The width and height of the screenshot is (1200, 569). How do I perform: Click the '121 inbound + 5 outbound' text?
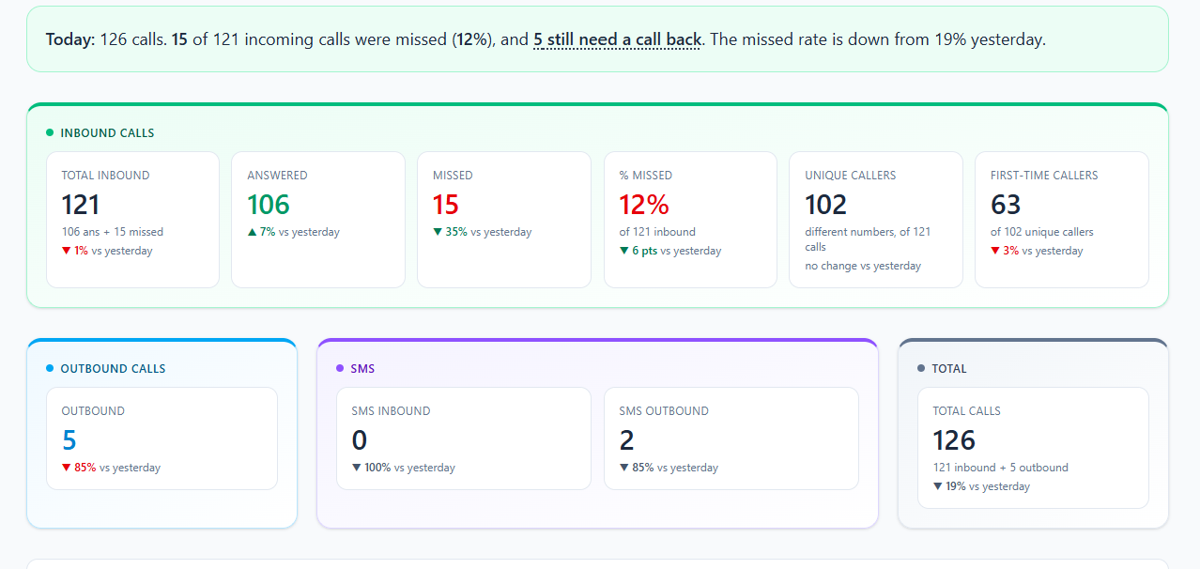(x=1000, y=468)
